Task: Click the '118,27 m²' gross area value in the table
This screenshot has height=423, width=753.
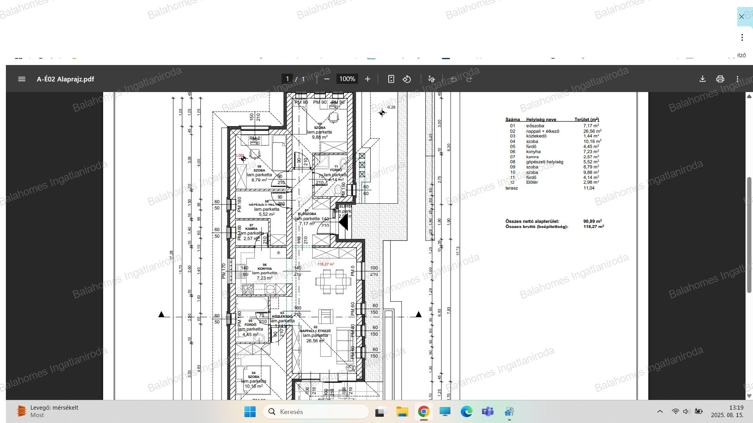Action: tap(593, 226)
